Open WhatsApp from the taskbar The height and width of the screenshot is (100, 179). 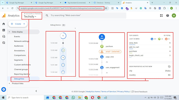click(73, 97)
